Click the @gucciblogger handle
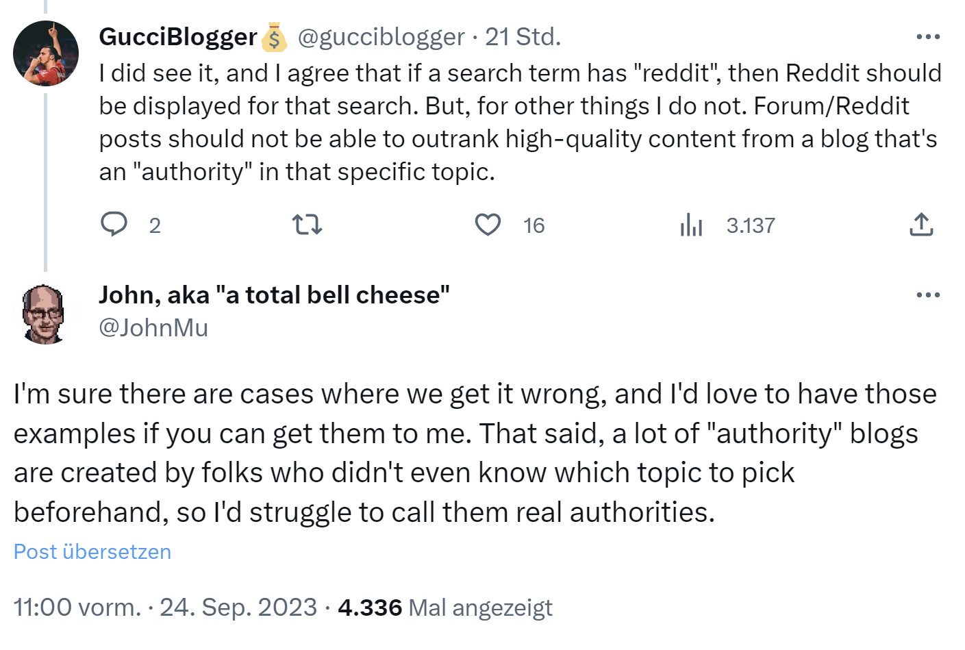The image size is (965, 650). coord(381,37)
